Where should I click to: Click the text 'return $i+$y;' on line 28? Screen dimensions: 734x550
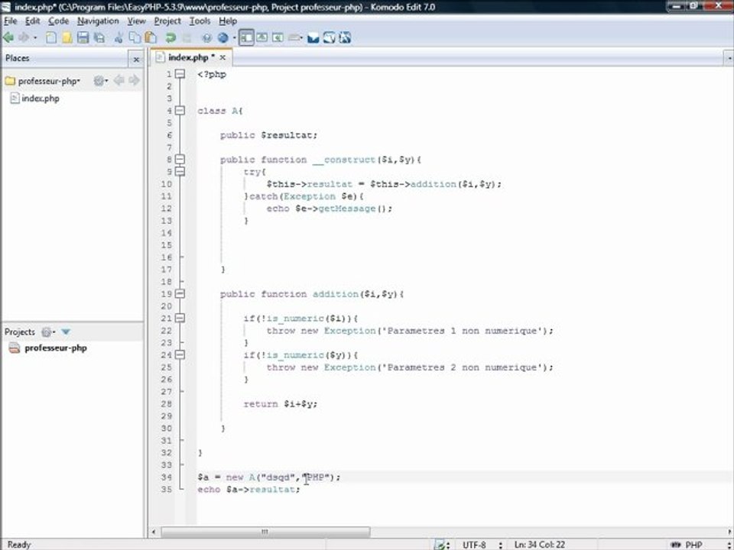pos(280,403)
